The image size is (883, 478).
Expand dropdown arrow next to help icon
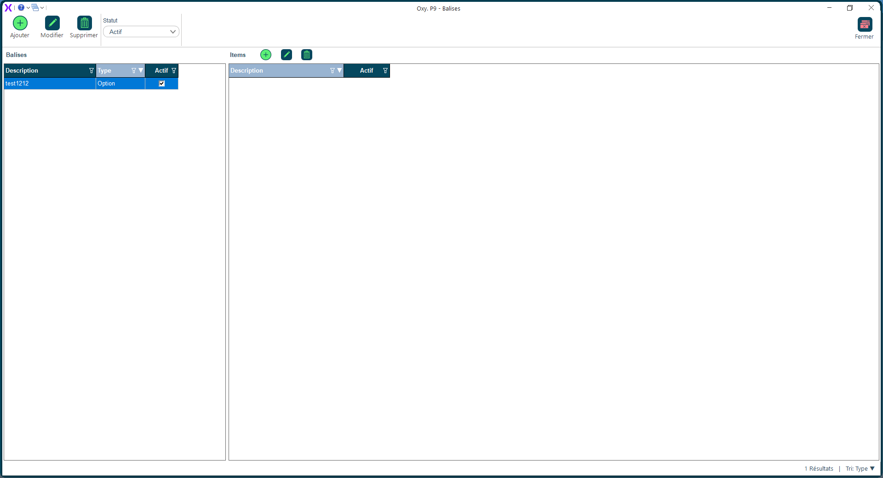28,7
